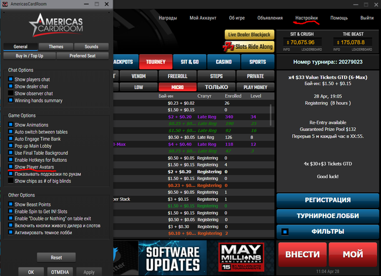Select the LOW stakes filter

(x=138, y=87)
